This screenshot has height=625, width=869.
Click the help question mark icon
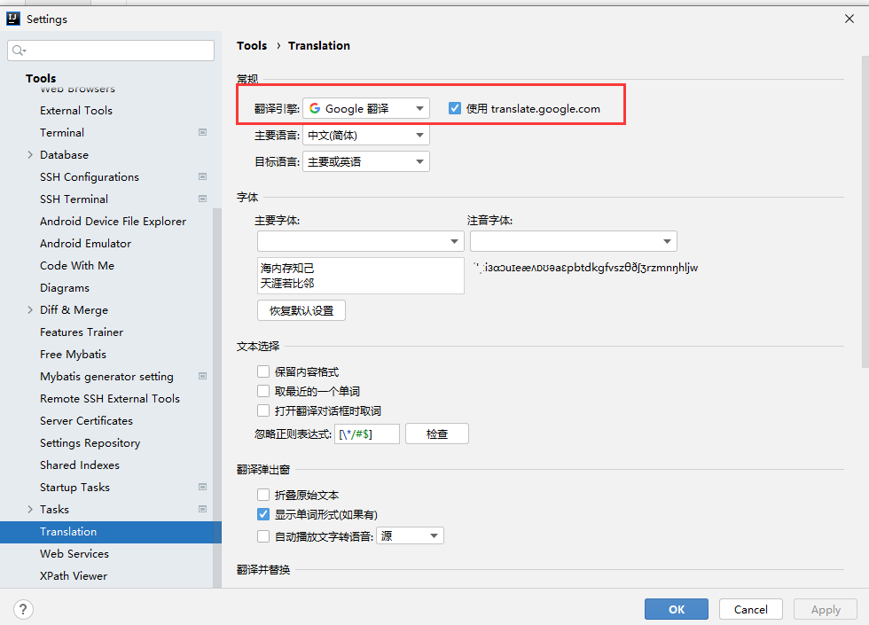click(23, 609)
